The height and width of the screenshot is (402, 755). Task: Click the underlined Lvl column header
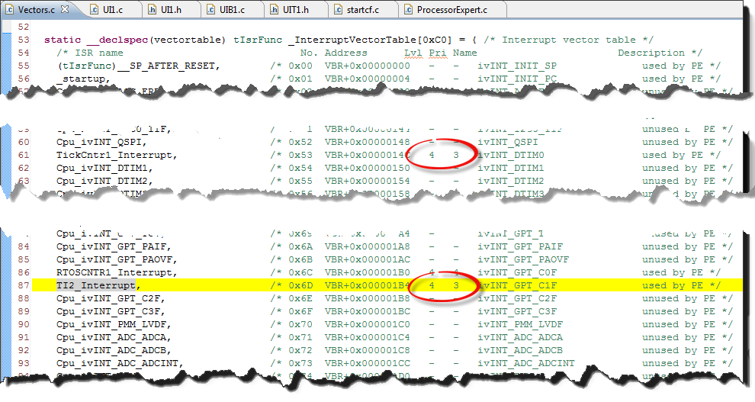(x=413, y=53)
